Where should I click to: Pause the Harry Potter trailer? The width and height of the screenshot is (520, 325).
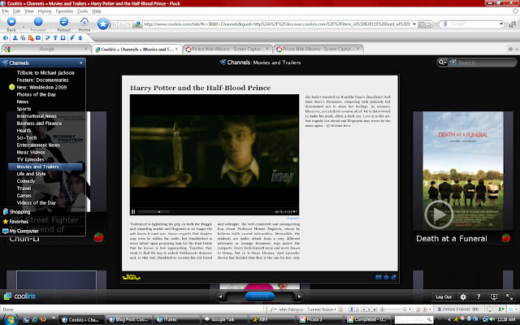click(133, 211)
